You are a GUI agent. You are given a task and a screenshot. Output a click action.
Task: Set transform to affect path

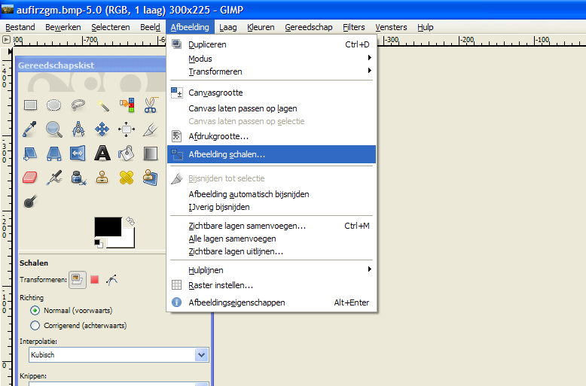pyautogui.click(x=111, y=280)
